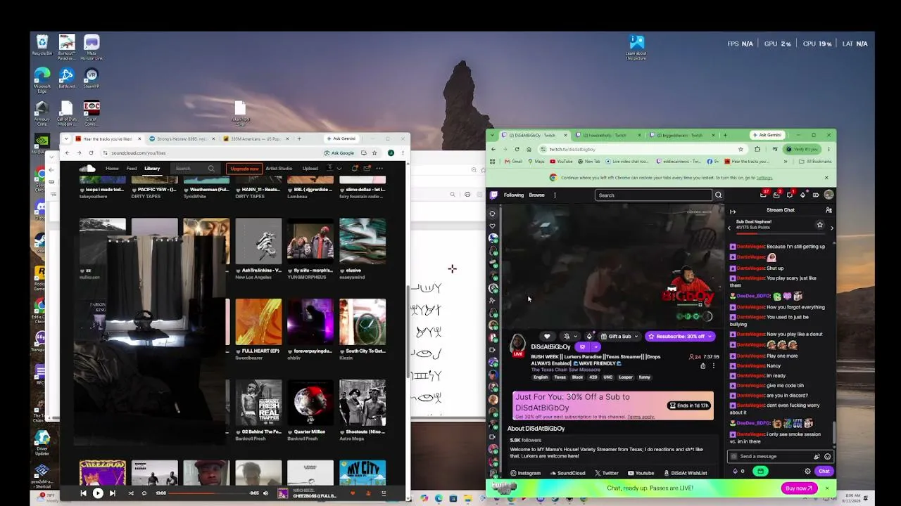Click the Upgrade now button on SoundCloud

pos(244,169)
